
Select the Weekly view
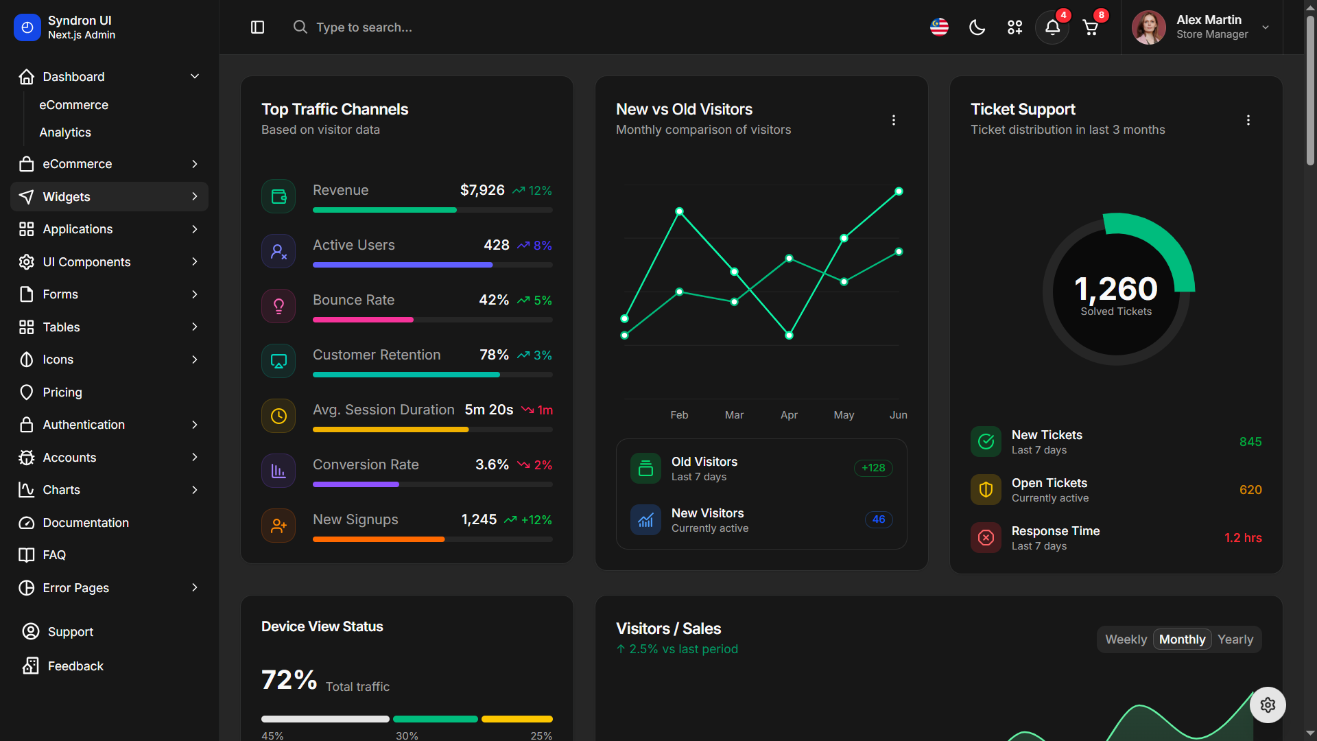tap(1126, 639)
